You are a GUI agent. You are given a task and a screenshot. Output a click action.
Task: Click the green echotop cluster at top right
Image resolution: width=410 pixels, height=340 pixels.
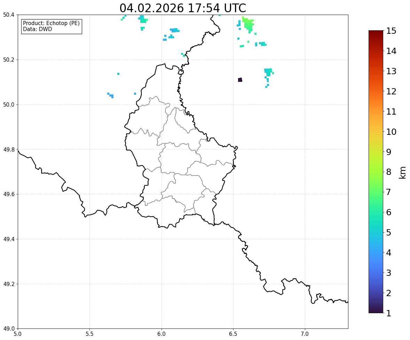[248, 25]
